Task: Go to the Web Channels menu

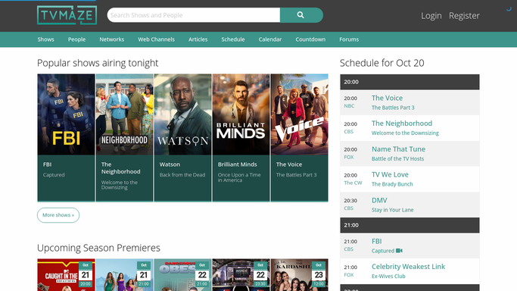Action: coord(156,39)
